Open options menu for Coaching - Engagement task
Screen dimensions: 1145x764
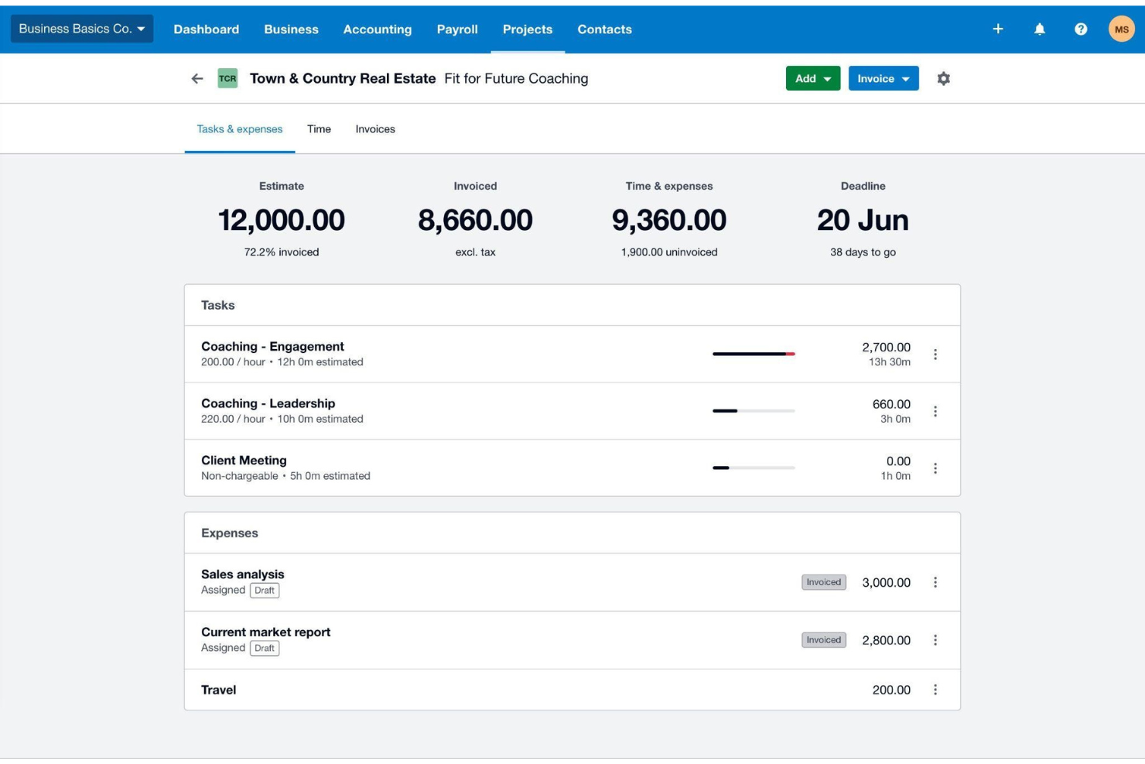[936, 353]
